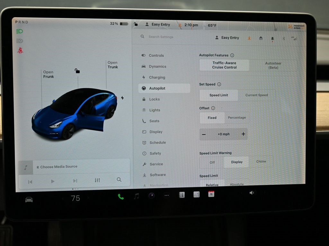
Task: Tap the green phone icon in dock
Action: [121, 197]
